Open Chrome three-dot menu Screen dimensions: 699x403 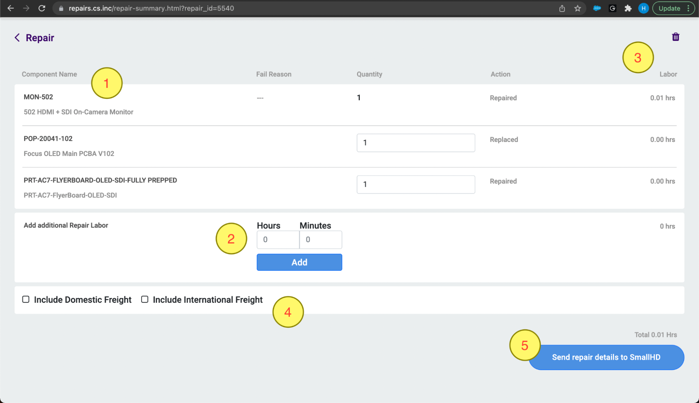pos(688,8)
